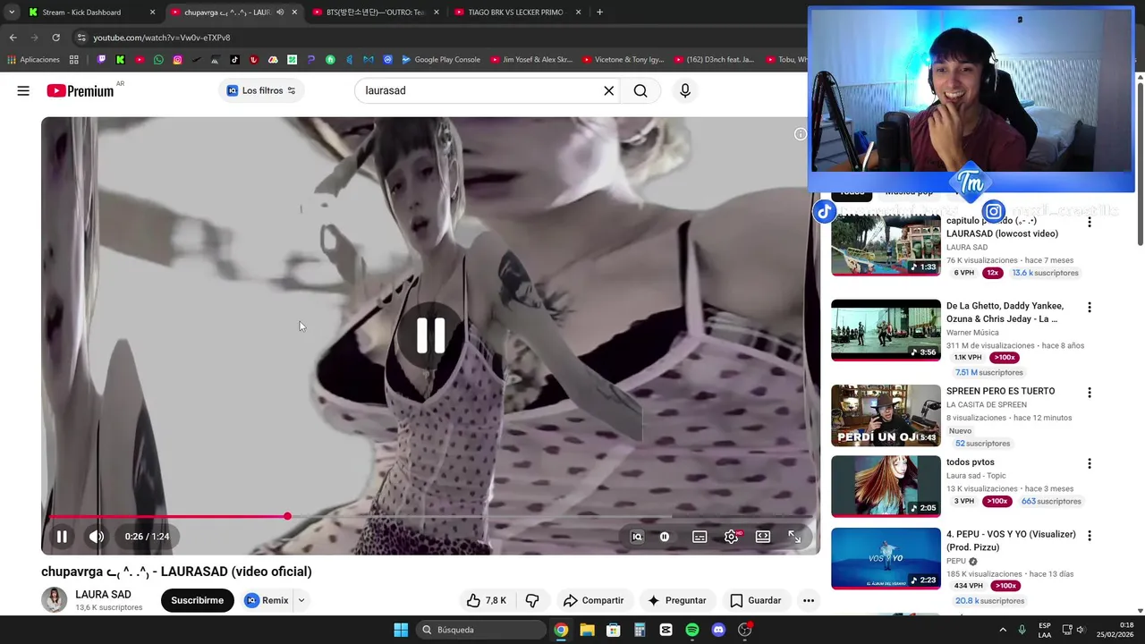
Task: Open Vicetone & Tony Igy bookmark
Action: tap(623, 60)
